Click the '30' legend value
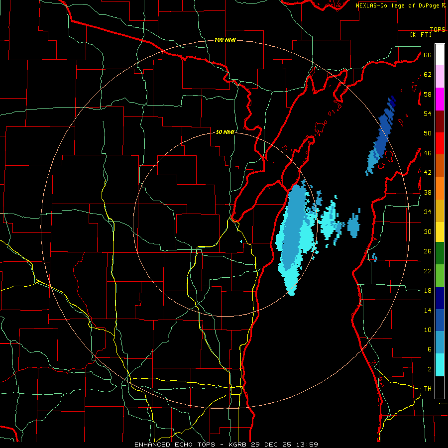The width and height of the screenshot is (448, 448). click(x=428, y=231)
